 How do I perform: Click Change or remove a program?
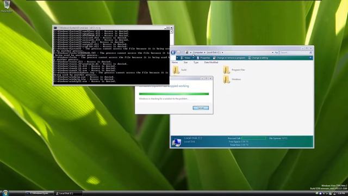(229, 58)
